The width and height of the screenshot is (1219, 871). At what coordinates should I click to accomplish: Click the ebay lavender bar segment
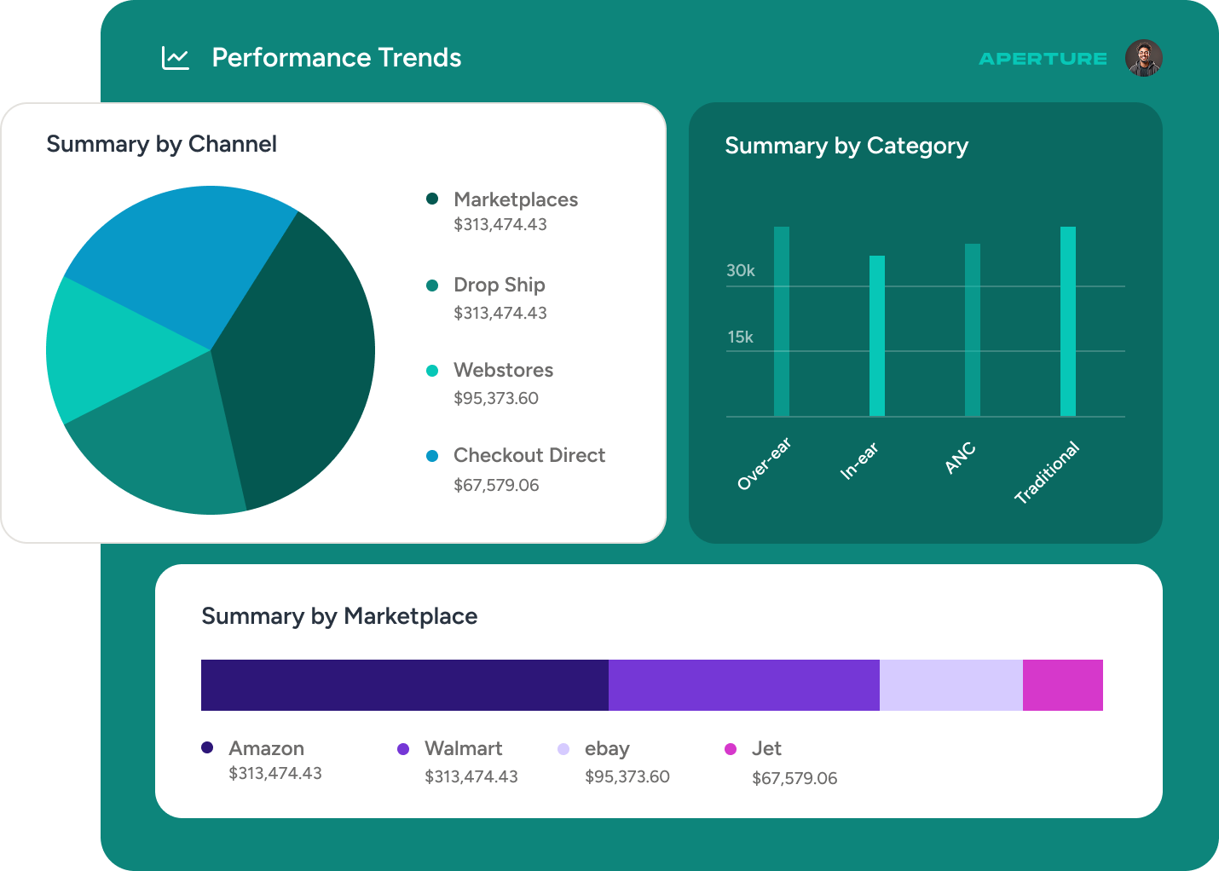950,685
